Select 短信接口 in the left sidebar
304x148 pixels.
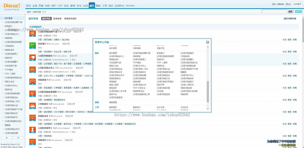tap(9, 26)
